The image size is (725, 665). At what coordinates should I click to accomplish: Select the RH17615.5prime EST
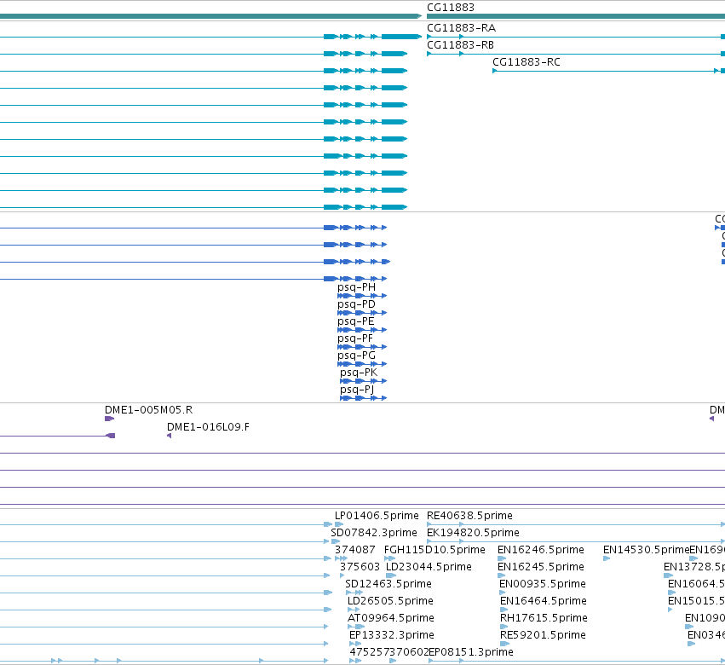[544, 618]
